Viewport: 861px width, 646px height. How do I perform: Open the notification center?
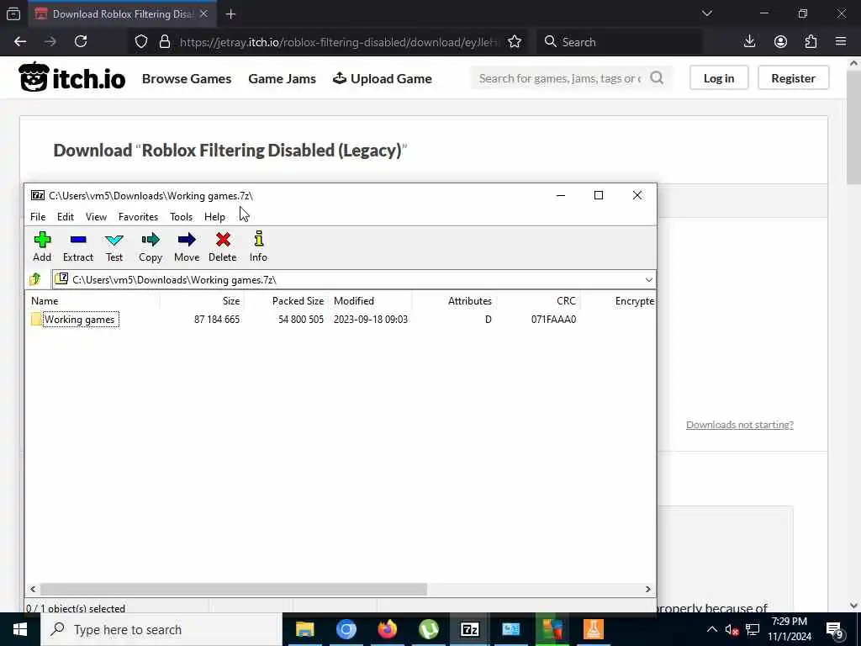click(835, 630)
